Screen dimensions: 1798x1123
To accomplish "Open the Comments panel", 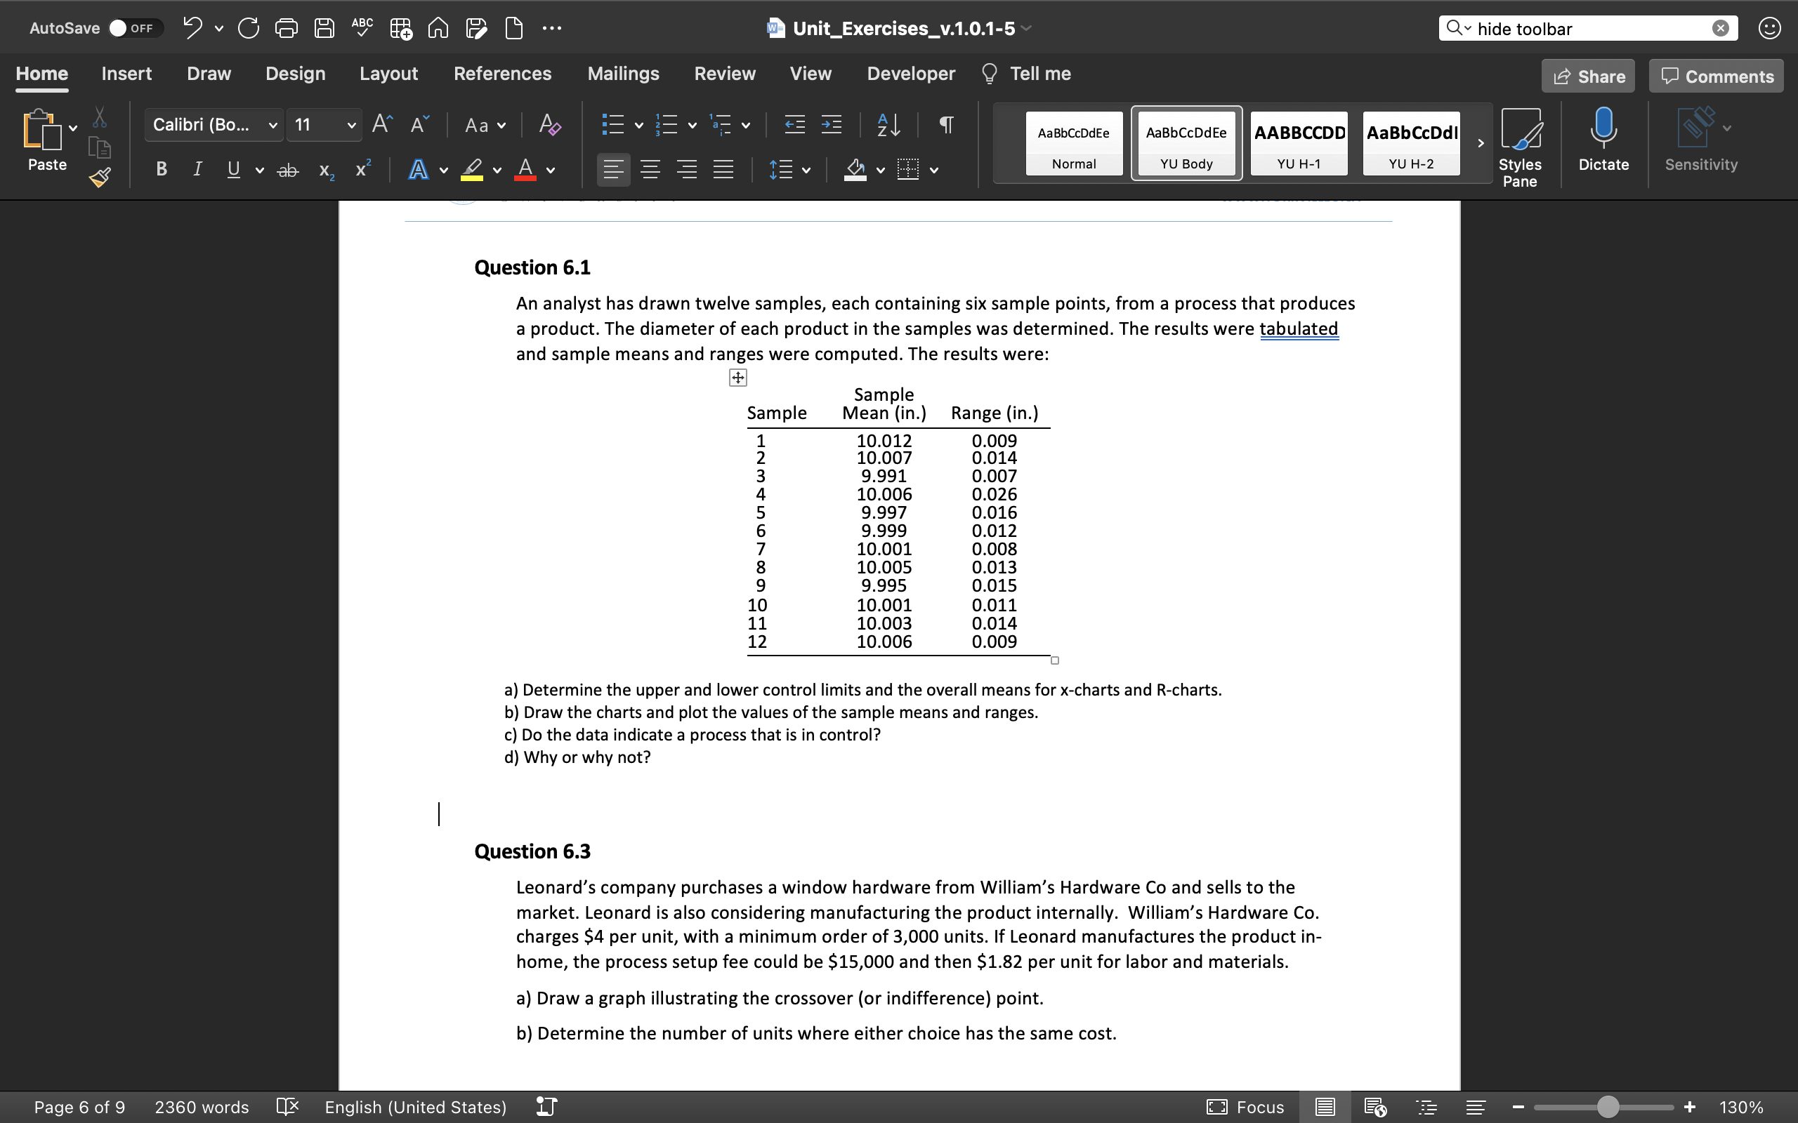I will coord(1716,76).
